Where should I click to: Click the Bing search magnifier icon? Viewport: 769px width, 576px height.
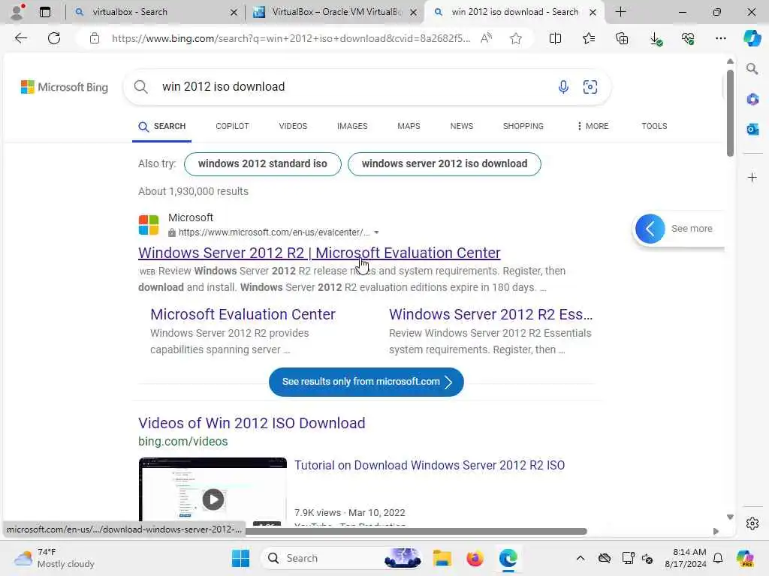tap(140, 87)
